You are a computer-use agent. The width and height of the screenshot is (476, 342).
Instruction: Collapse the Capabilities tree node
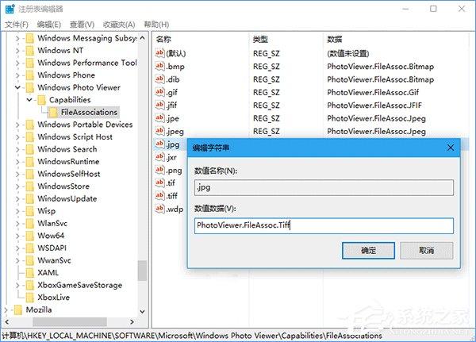[29, 100]
